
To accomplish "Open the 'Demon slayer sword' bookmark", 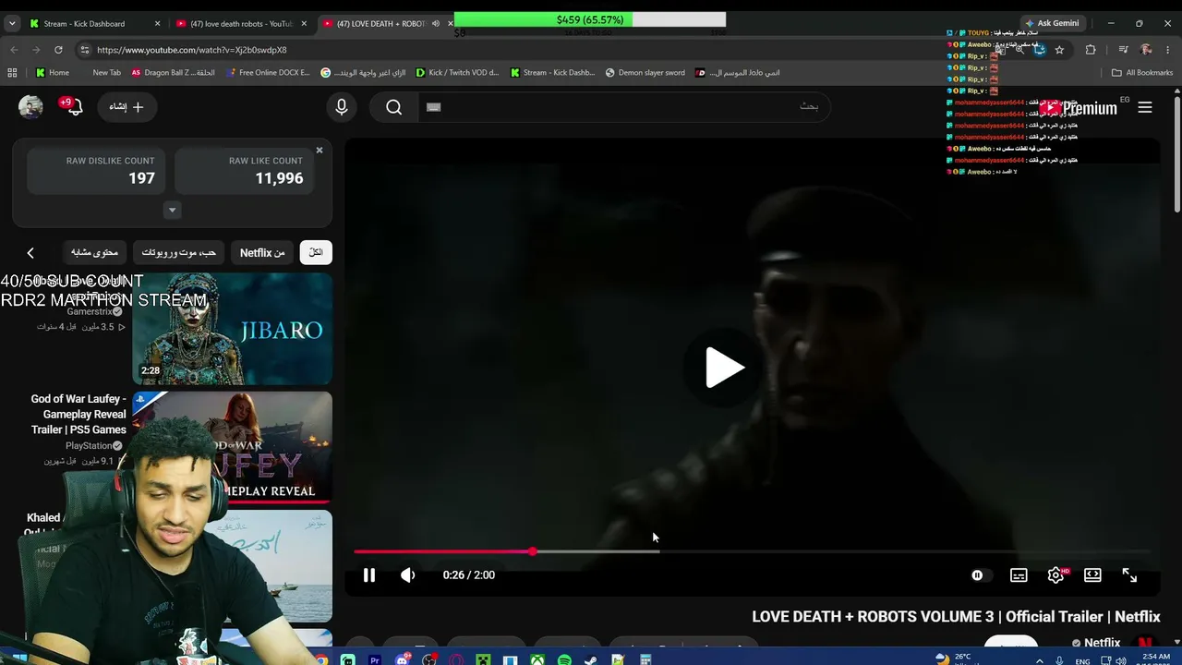I will point(645,73).
